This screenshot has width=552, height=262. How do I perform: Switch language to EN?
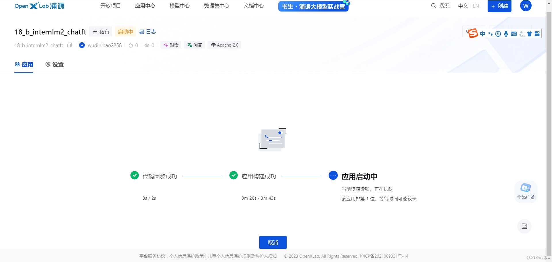476,6
